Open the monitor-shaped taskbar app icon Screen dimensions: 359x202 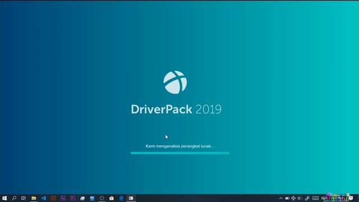[x=92, y=198]
